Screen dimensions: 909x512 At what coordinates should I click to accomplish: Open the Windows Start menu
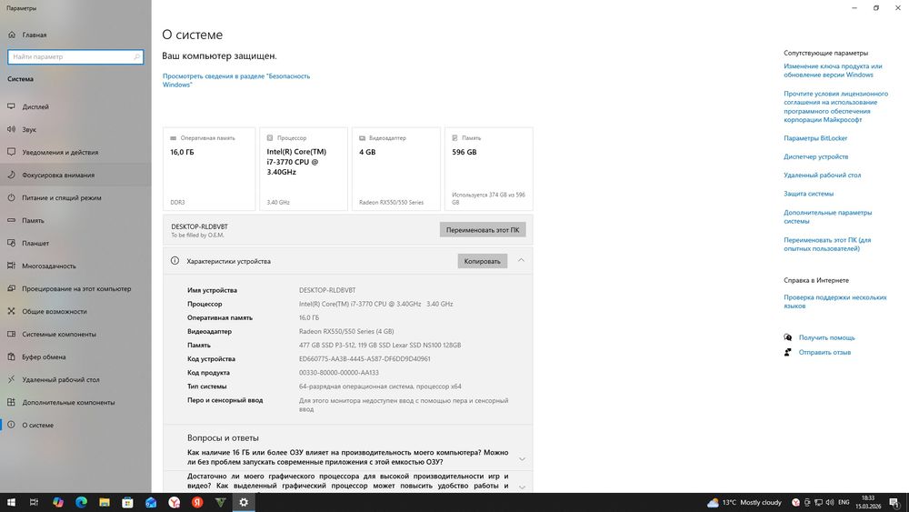tap(11, 502)
